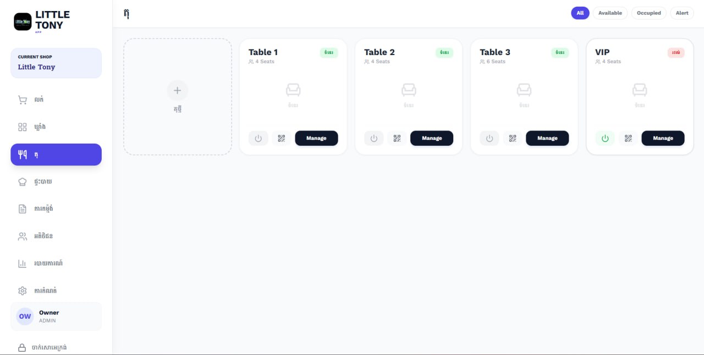This screenshot has height=355, width=704.
Task: Select the All filter tab
Action: tap(580, 13)
